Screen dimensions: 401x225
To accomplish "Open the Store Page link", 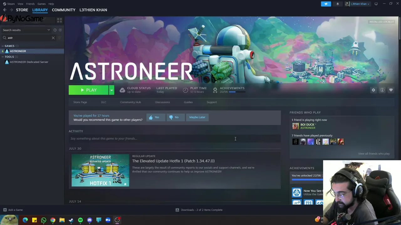I will click(80, 102).
